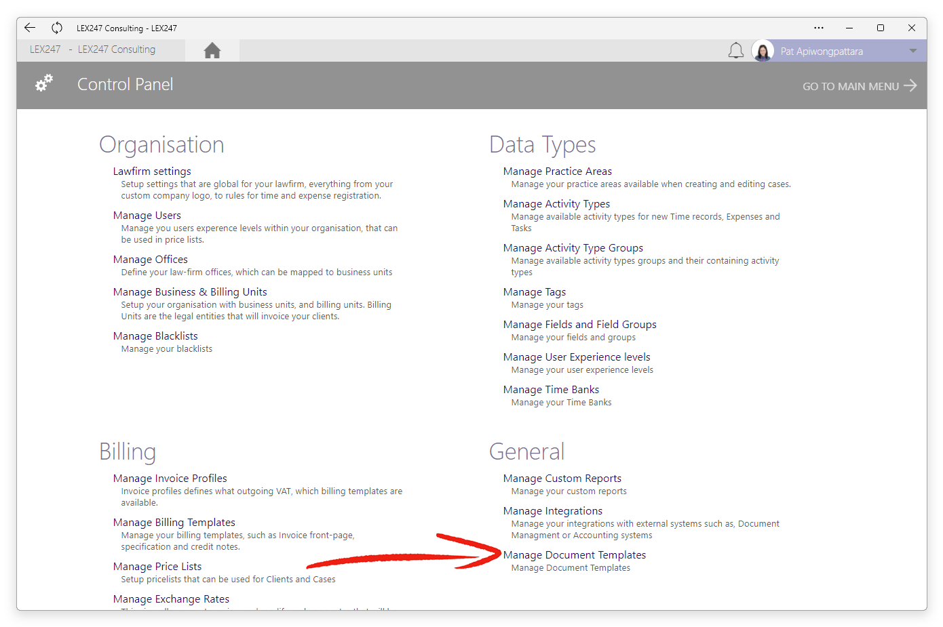Open Manage Document Templates
Viewport: 943px width, 627px height.
(575, 555)
